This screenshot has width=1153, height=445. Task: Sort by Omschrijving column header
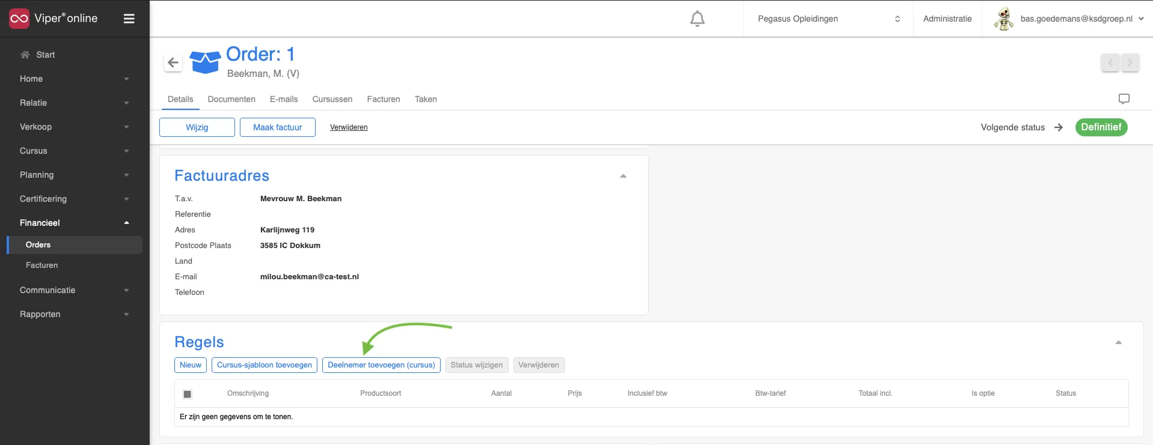point(248,393)
